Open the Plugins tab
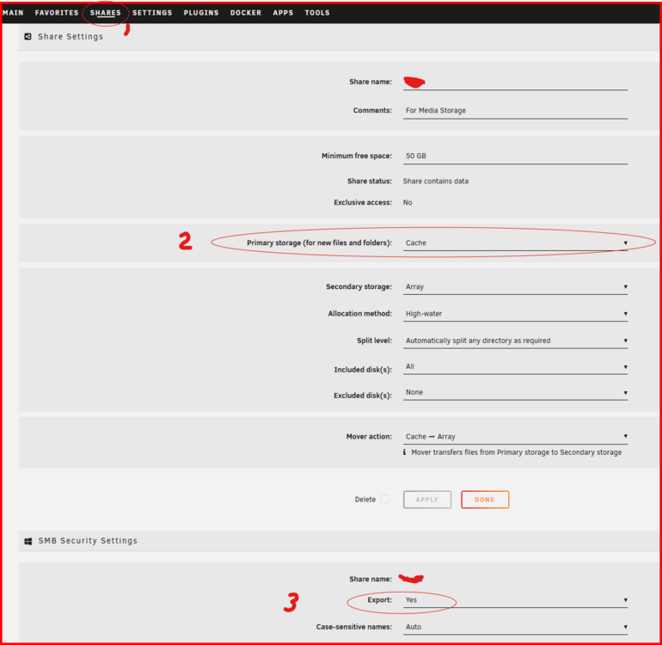 click(201, 13)
